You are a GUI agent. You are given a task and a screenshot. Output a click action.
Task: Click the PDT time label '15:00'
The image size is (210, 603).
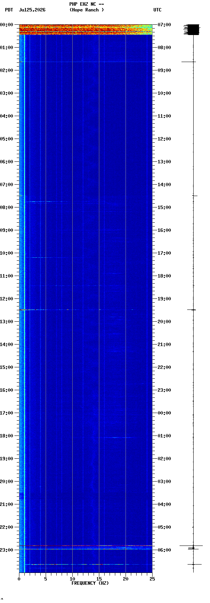click(x=6, y=367)
